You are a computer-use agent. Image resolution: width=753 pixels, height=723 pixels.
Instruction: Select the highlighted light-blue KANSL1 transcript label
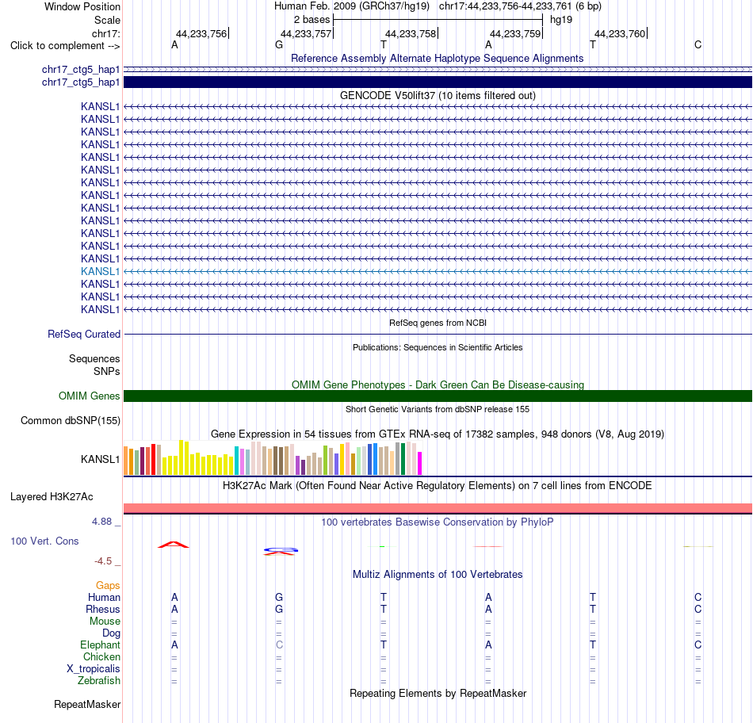click(x=100, y=271)
